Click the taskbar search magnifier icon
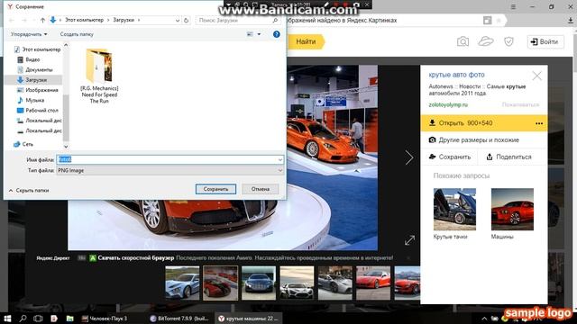577x324 pixels. tap(23, 318)
